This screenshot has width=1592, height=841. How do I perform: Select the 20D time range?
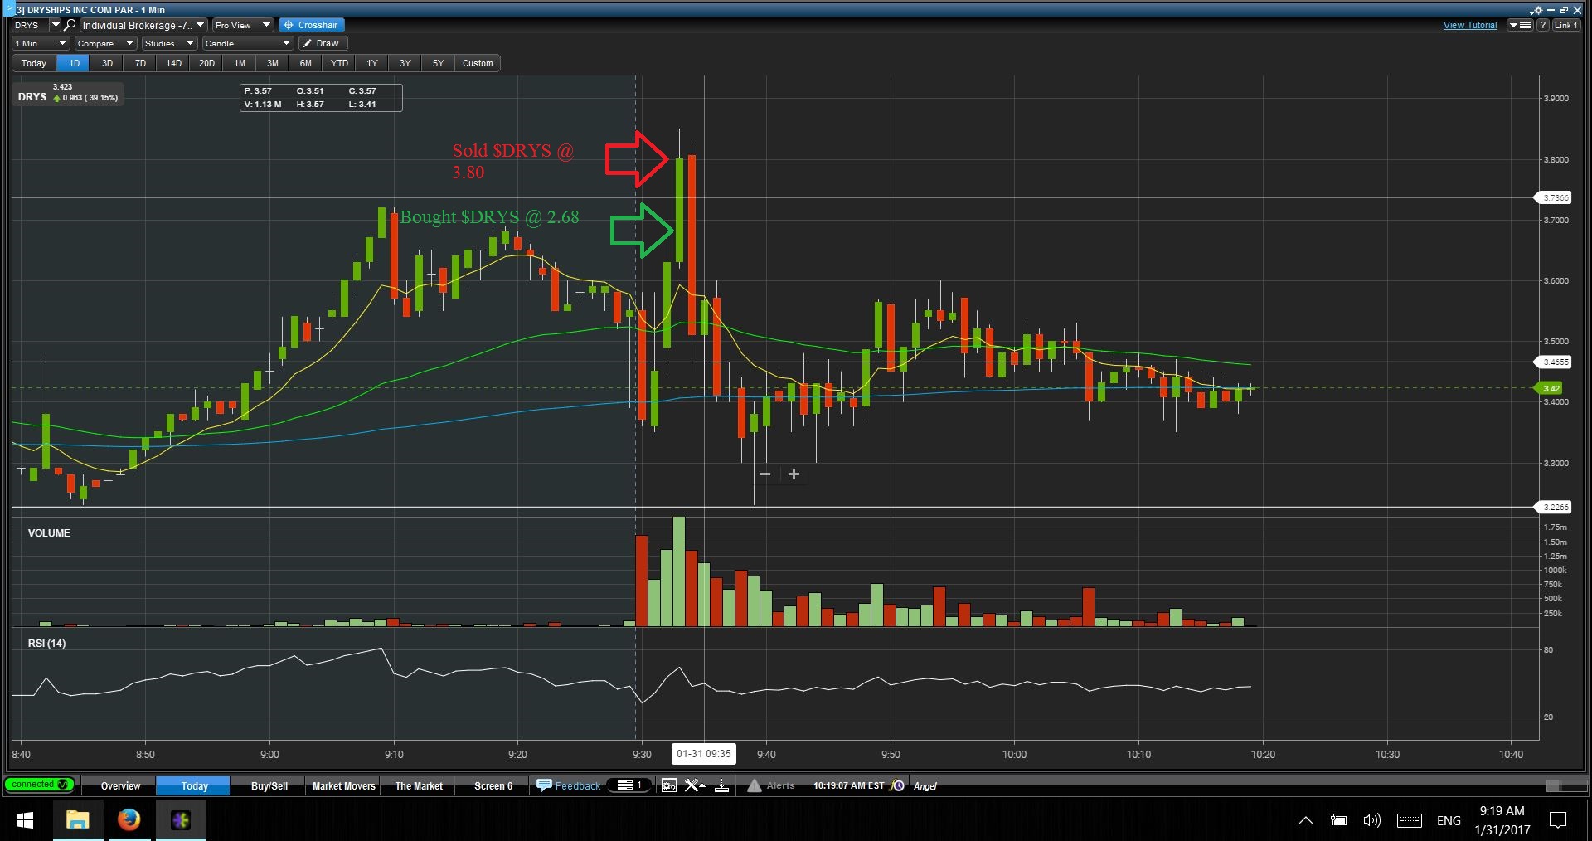(206, 63)
